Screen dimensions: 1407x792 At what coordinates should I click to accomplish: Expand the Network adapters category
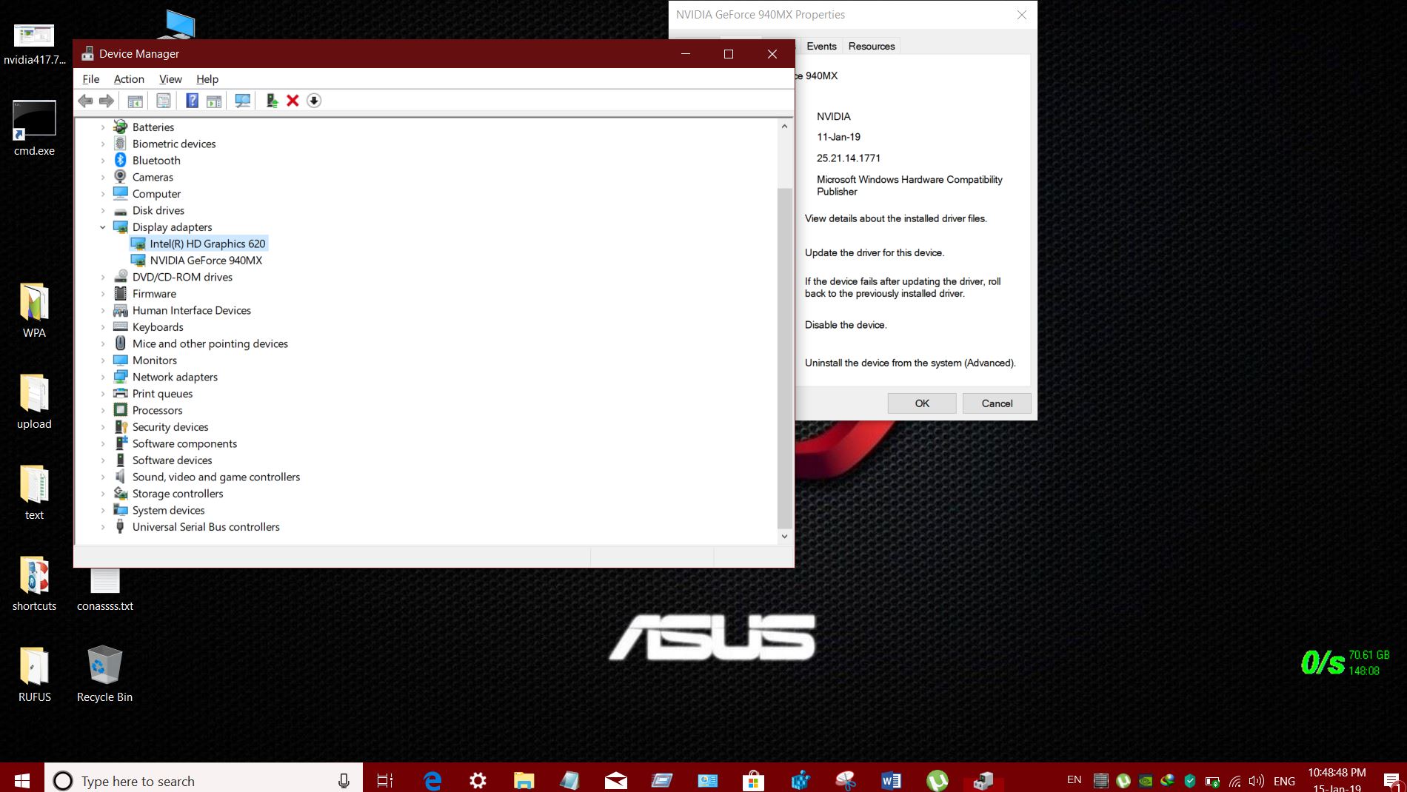pyautogui.click(x=103, y=377)
